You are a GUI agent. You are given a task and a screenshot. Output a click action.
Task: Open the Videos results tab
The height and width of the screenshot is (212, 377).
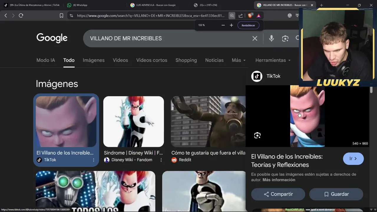click(x=120, y=60)
